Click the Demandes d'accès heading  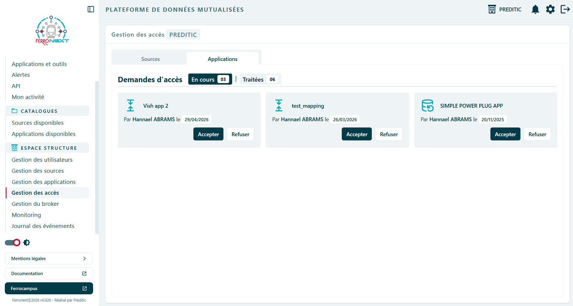pos(150,79)
